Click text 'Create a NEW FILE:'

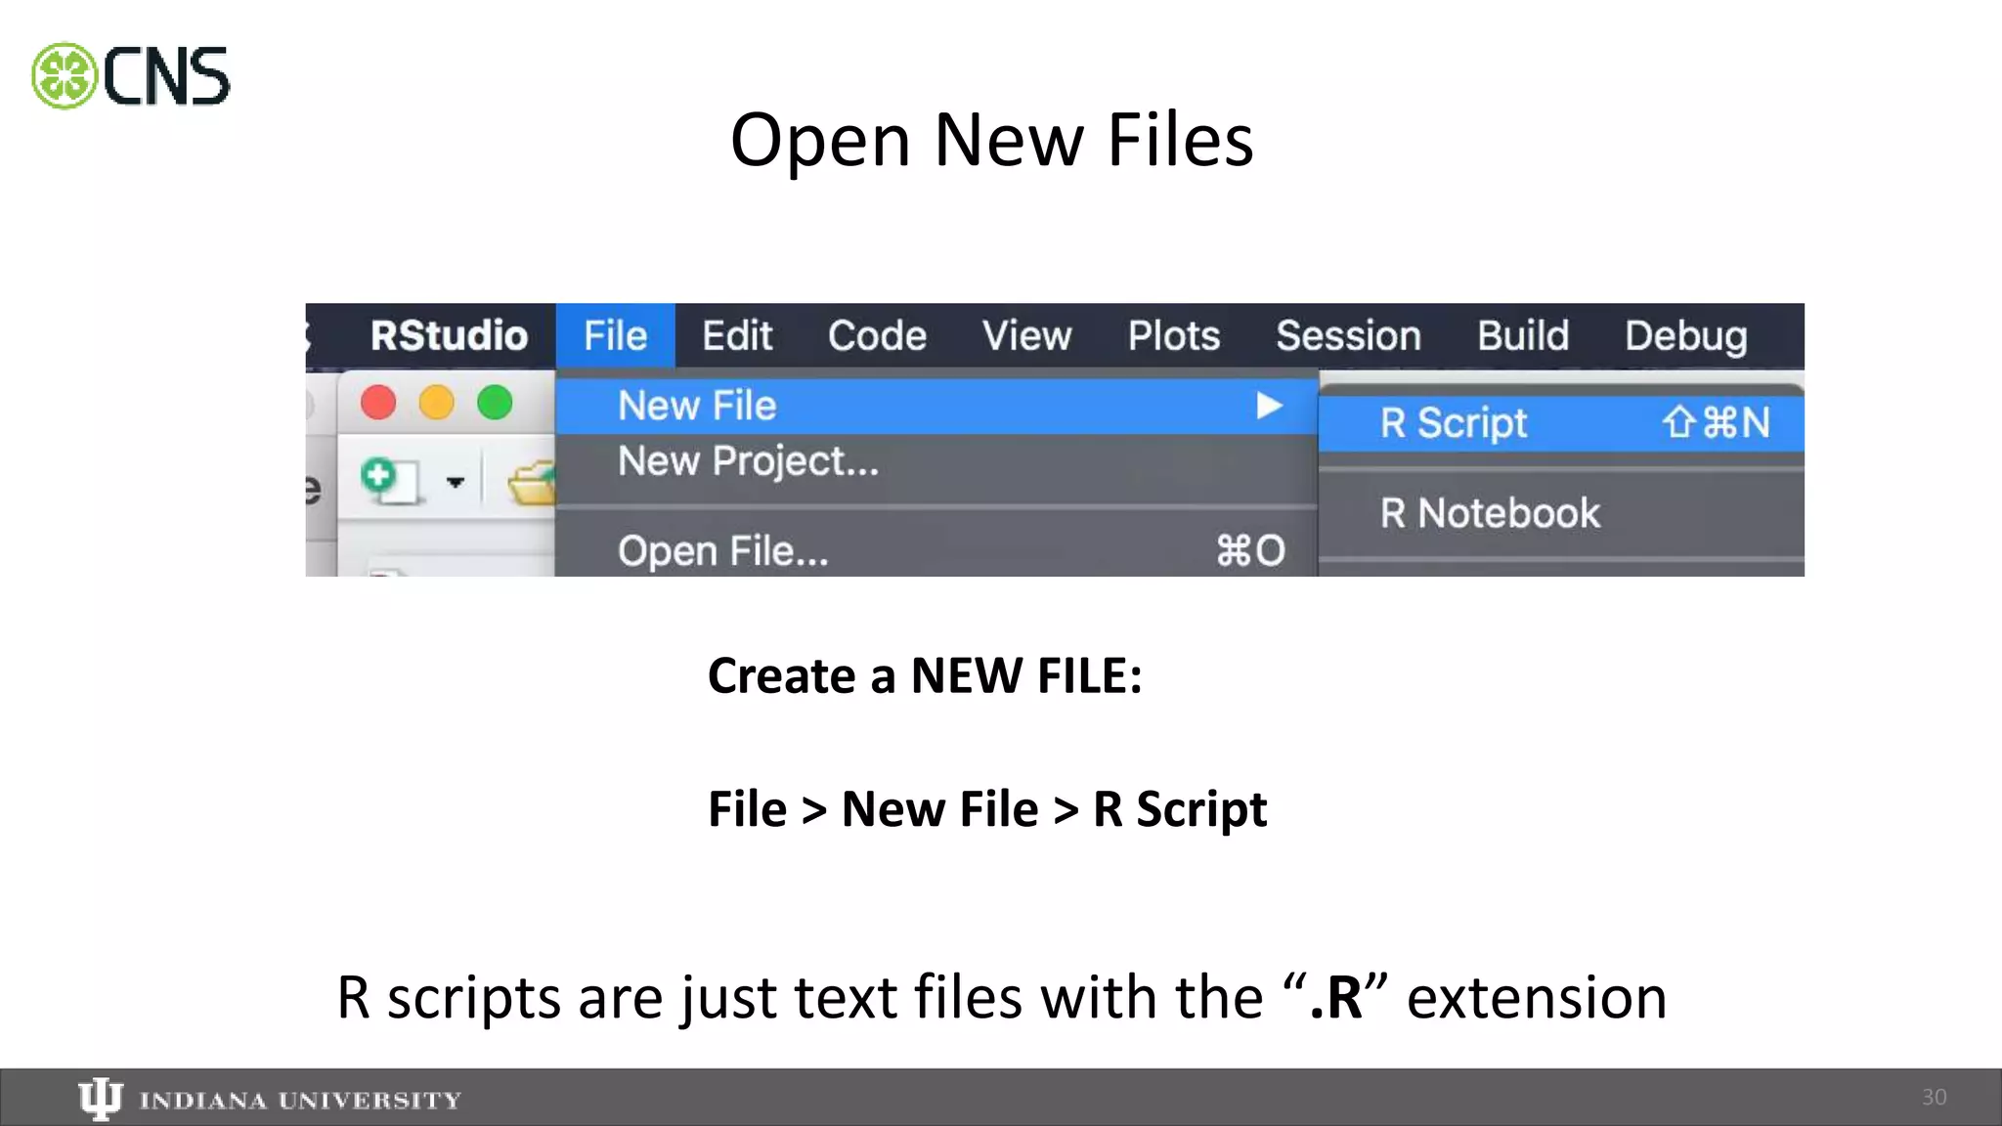coord(925,675)
